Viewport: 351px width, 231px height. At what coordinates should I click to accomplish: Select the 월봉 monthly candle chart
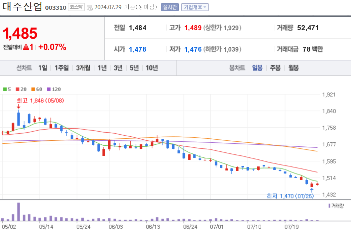pyautogui.click(x=294, y=68)
